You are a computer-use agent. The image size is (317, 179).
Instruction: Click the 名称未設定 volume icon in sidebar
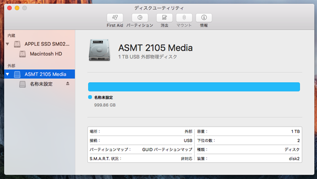pos(22,84)
